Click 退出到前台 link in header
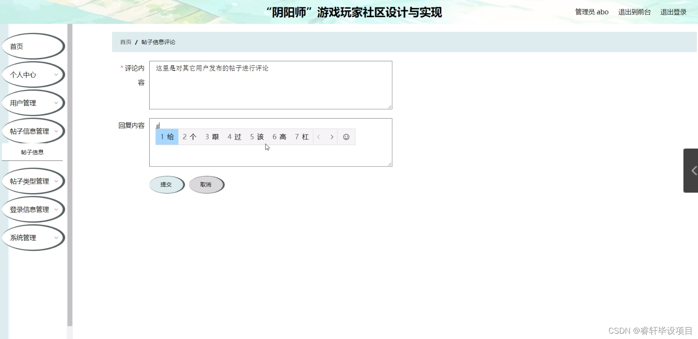 click(634, 12)
